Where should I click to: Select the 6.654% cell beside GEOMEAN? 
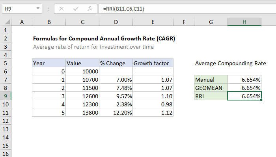click(244, 88)
